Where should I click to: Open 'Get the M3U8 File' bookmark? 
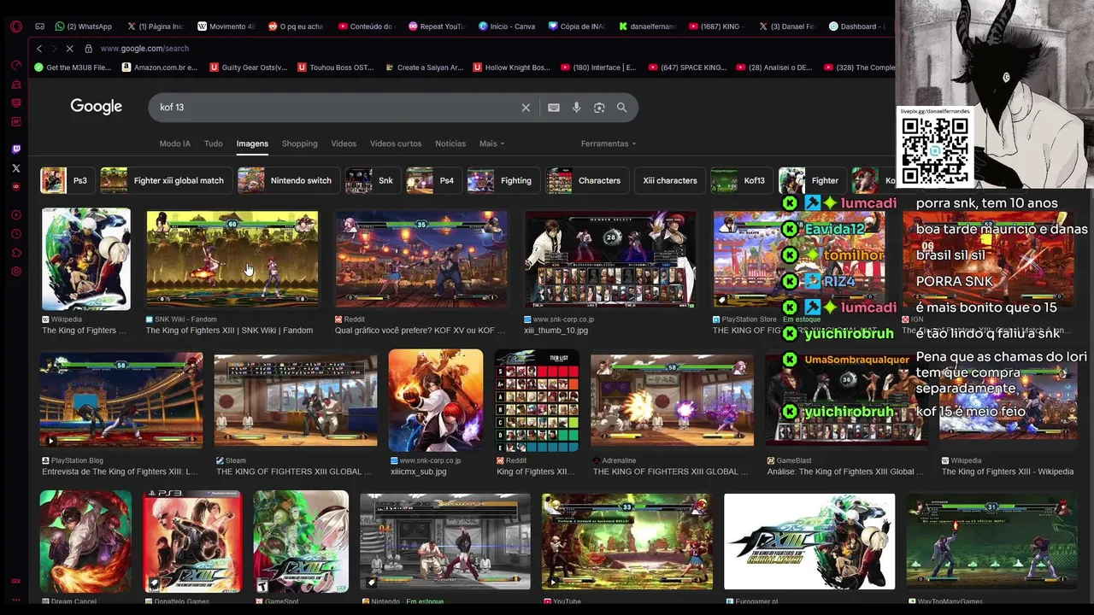click(73, 67)
